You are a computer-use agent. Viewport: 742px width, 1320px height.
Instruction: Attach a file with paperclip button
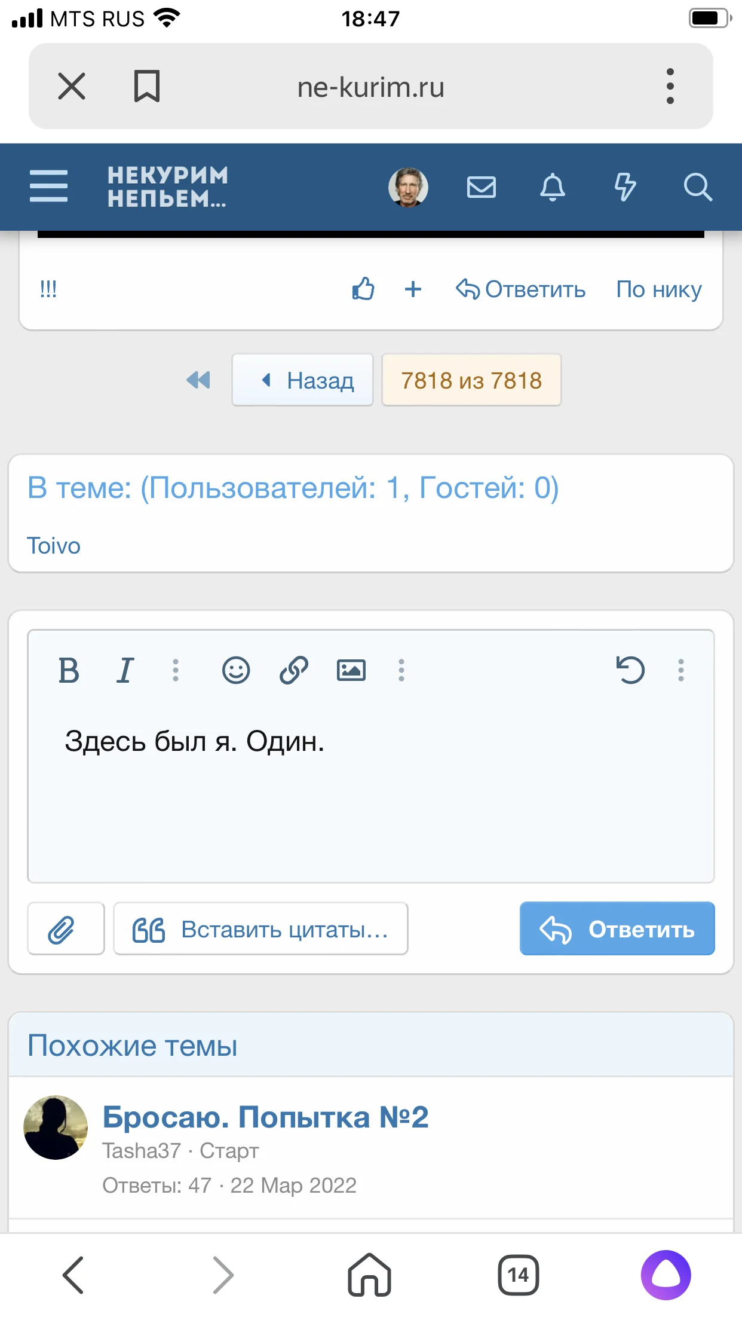66,929
